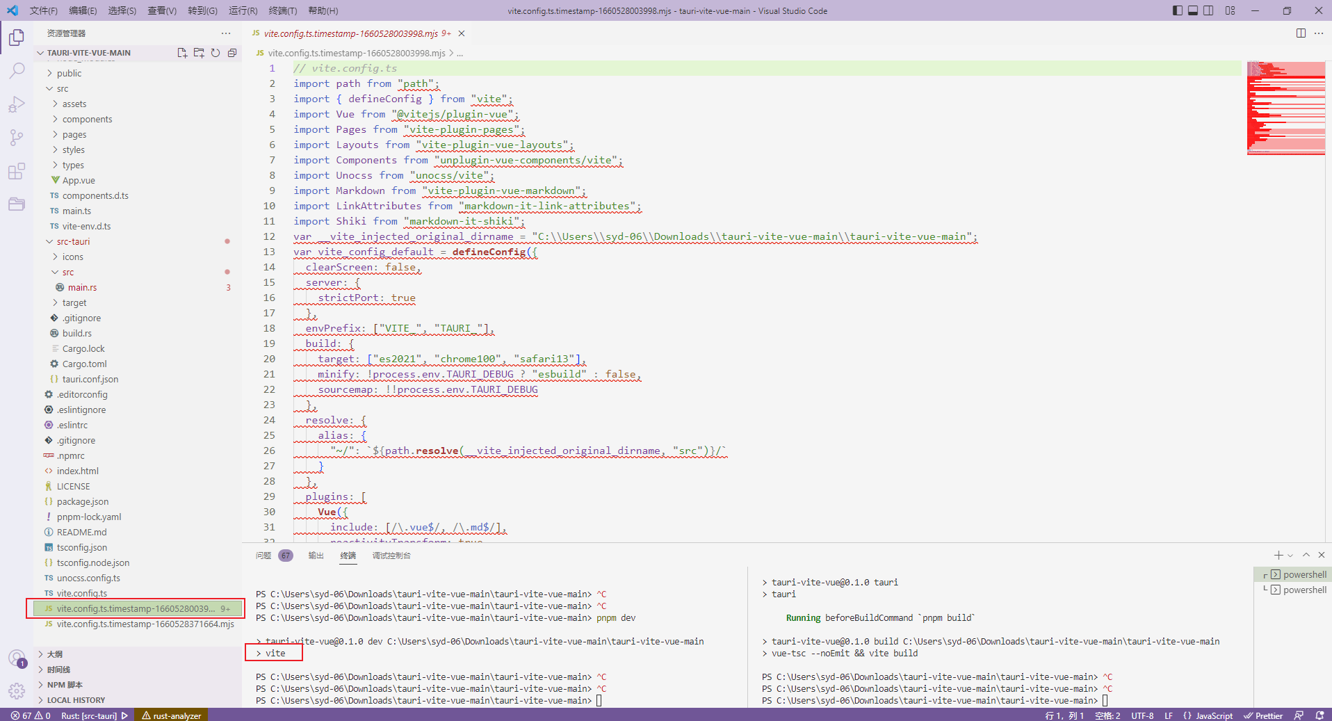Screen dimensions: 1332x721
Task: Open Source Control view
Action: (17, 137)
